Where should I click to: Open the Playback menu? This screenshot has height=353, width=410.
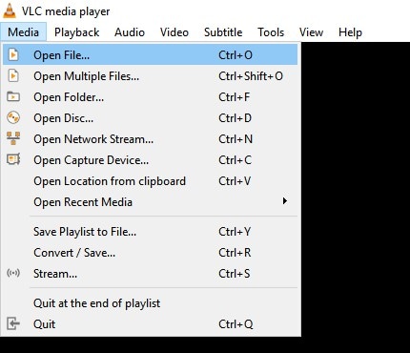[76, 32]
